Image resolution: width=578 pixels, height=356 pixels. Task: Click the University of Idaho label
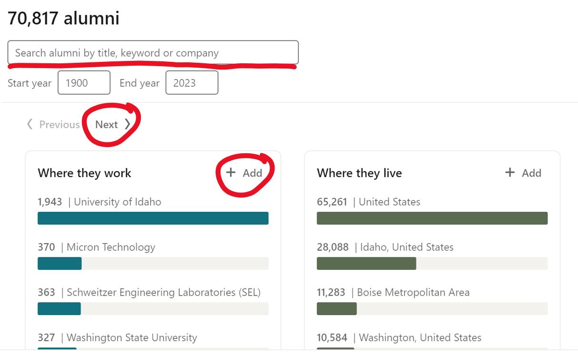117,202
